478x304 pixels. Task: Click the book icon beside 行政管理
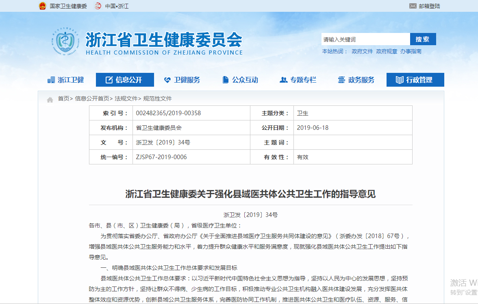(x=400, y=80)
